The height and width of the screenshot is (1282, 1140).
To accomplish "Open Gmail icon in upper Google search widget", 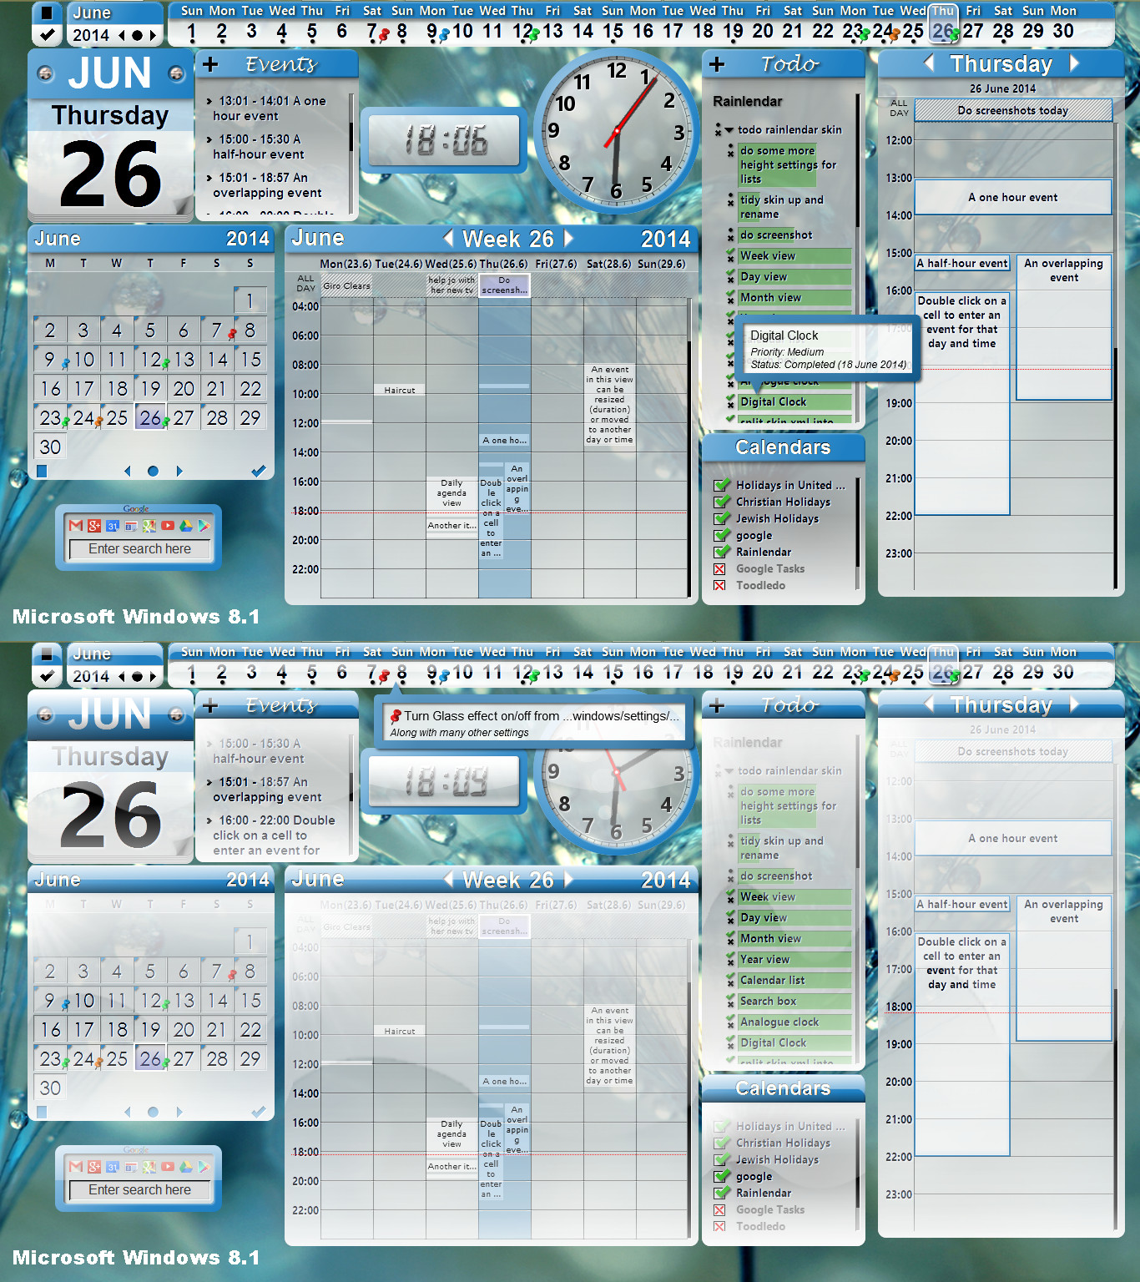I will coord(76,526).
